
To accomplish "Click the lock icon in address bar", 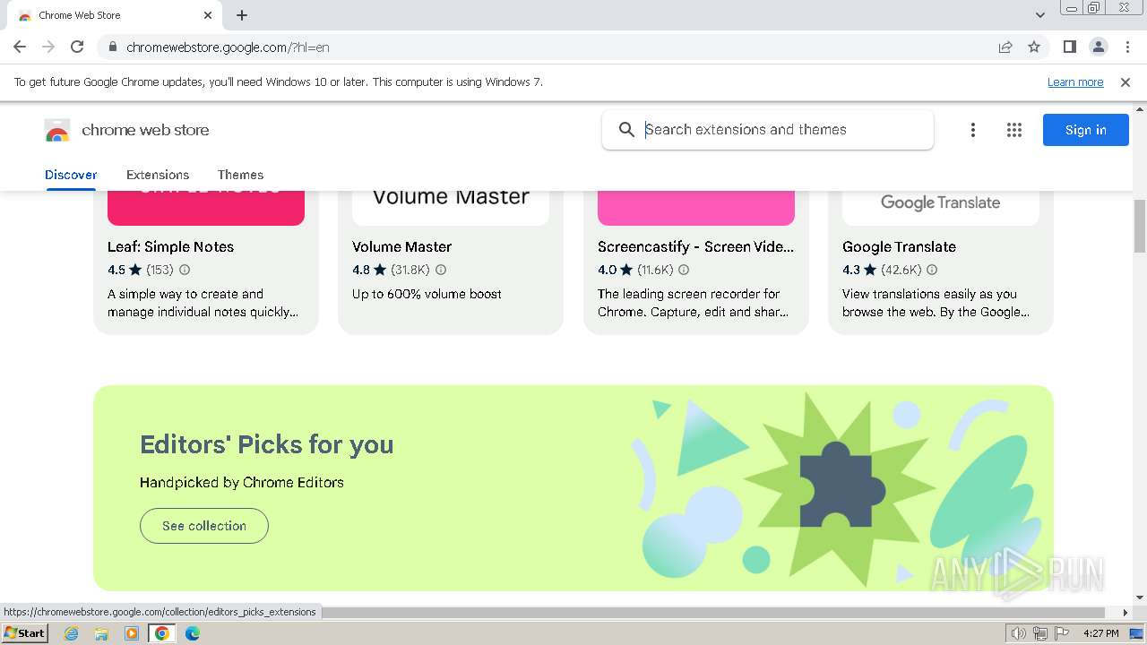I will [x=112, y=47].
